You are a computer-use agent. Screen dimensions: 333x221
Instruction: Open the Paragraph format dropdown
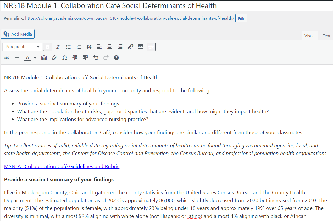coord(22,47)
